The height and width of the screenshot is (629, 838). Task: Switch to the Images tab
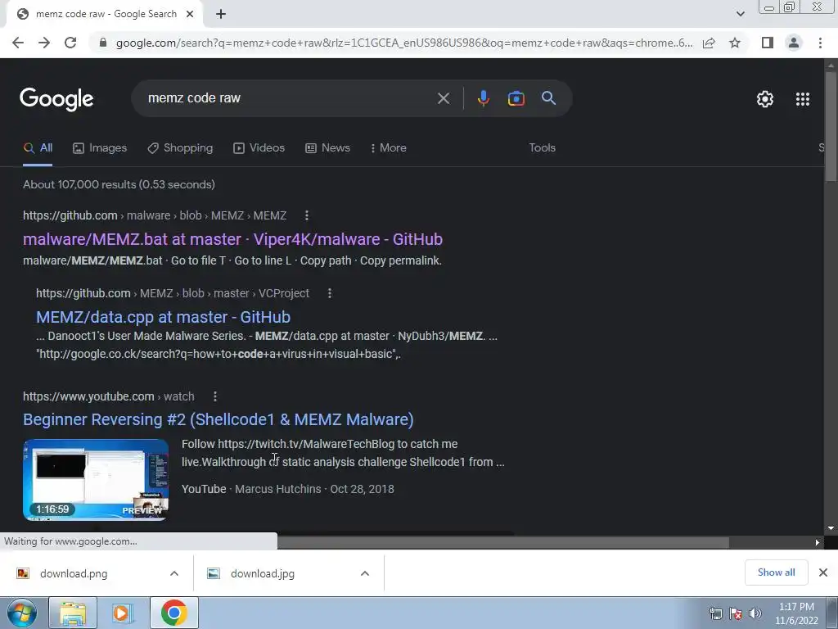100,148
